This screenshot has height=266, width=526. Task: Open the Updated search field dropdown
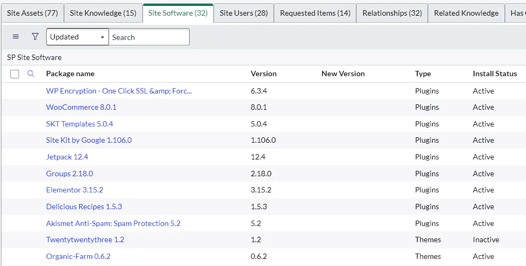78,37
